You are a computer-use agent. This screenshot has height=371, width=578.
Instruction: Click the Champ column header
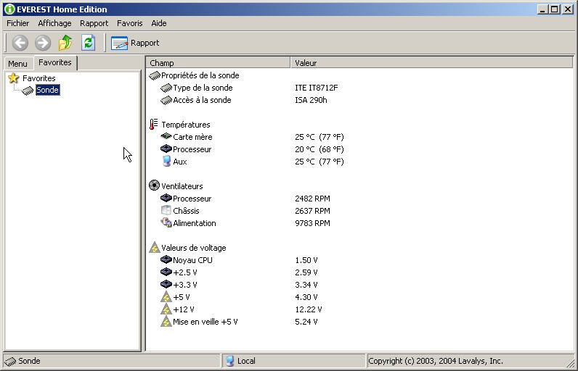218,63
